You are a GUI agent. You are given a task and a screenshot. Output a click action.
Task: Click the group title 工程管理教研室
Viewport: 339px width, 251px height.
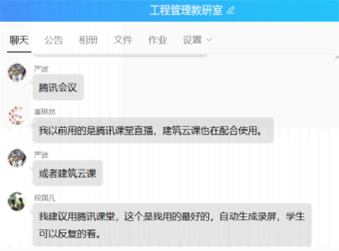pyautogui.click(x=186, y=10)
